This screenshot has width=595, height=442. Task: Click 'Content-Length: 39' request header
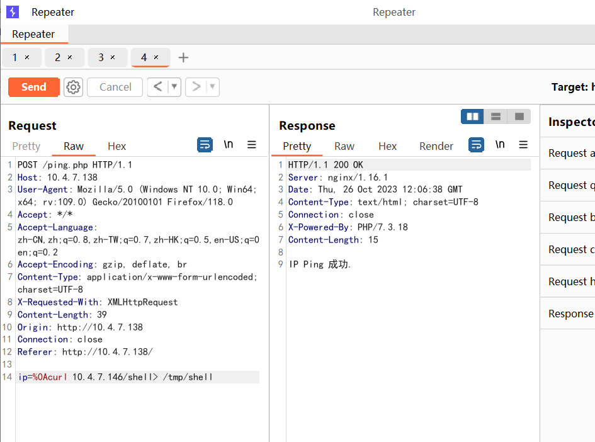pyautogui.click(x=62, y=315)
